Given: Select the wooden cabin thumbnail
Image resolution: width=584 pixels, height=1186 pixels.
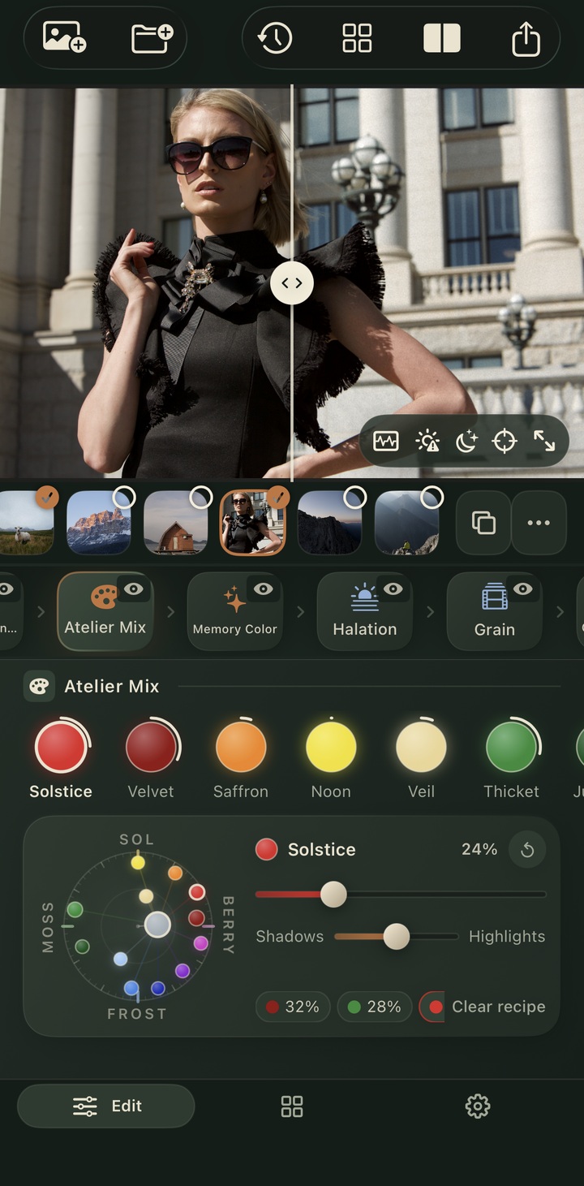Looking at the screenshot, I should tap(175, 523).
